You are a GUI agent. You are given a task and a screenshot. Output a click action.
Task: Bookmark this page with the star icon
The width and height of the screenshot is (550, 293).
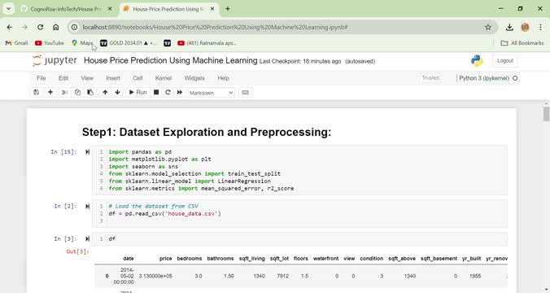click(488, 27)
